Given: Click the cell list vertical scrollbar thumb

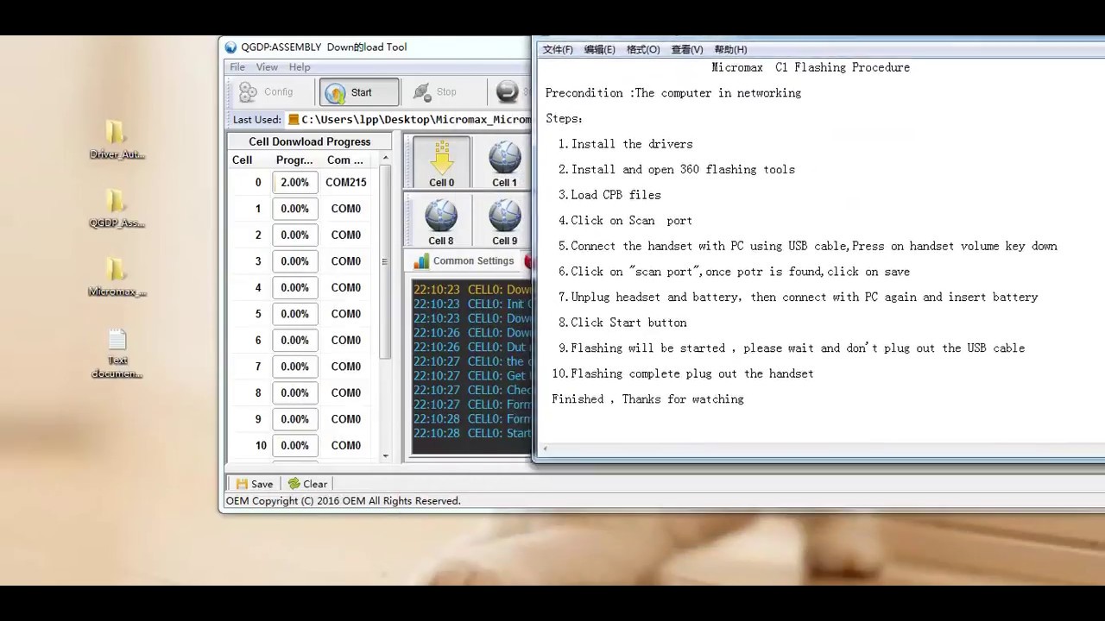Looking at the screenshot, I should click(x=385, y=261).
